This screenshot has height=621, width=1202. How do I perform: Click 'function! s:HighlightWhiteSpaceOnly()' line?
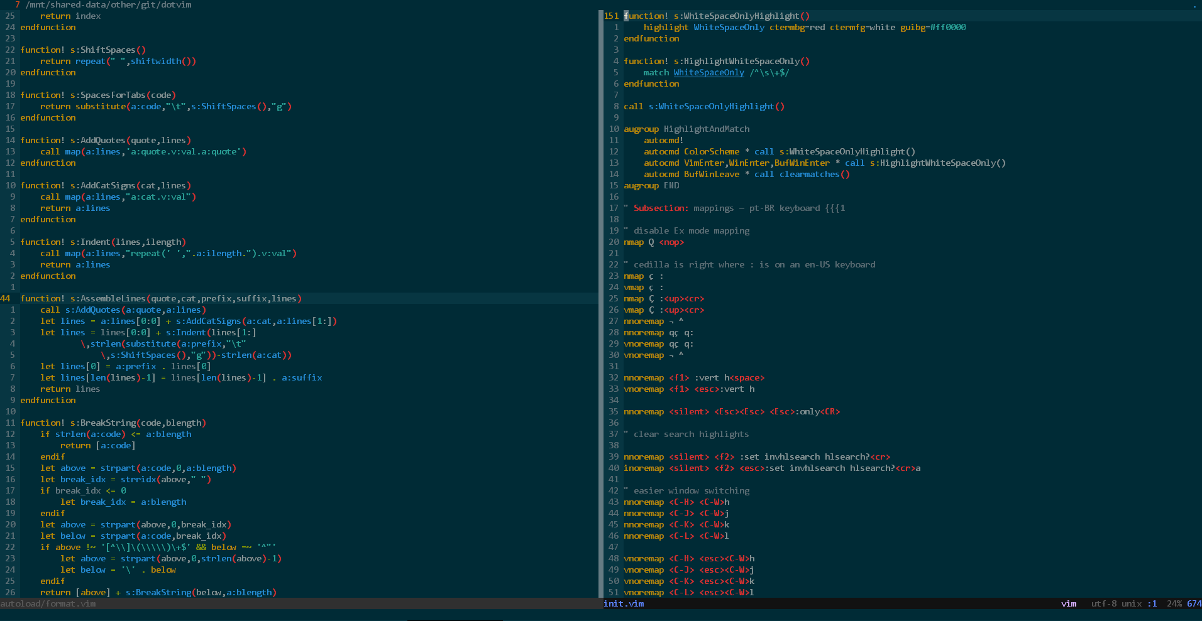717,61
